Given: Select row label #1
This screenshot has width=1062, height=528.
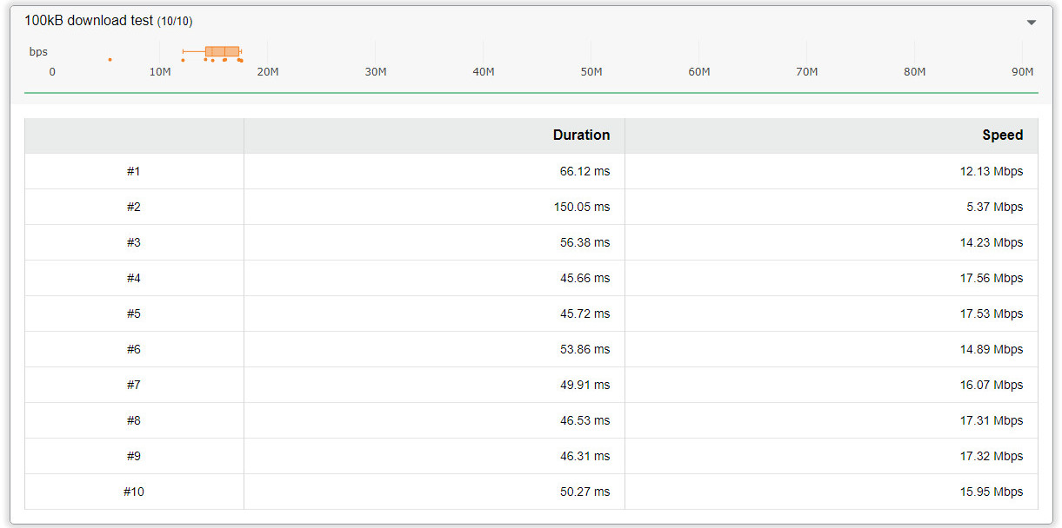Looking at the screenshot, I should [133, 171].
